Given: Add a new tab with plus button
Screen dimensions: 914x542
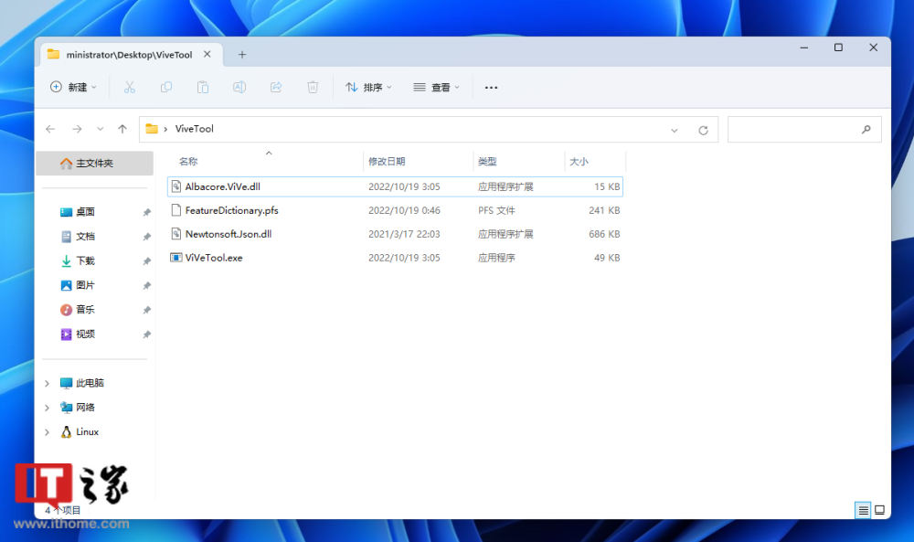Looking at the screenshot, I should (x=242, y=55).
